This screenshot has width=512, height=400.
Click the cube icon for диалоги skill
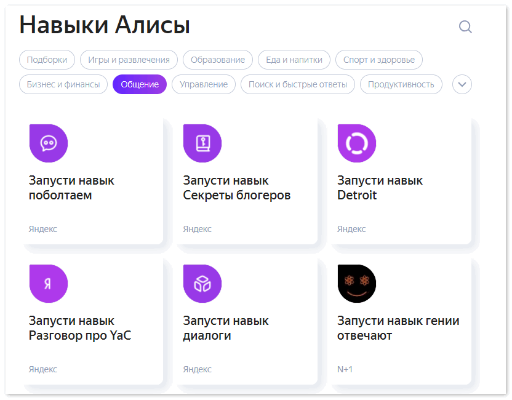202,284
